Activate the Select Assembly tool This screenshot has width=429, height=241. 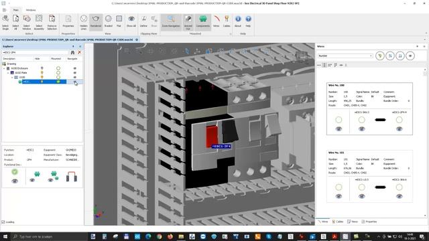(39, 22)
